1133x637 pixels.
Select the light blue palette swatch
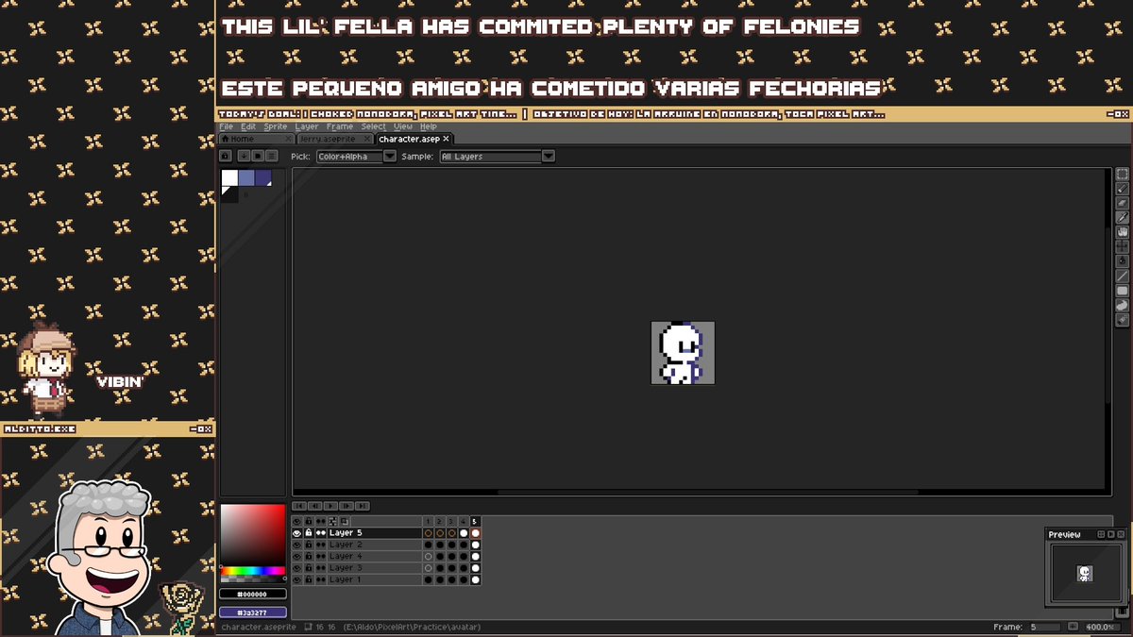246,177
